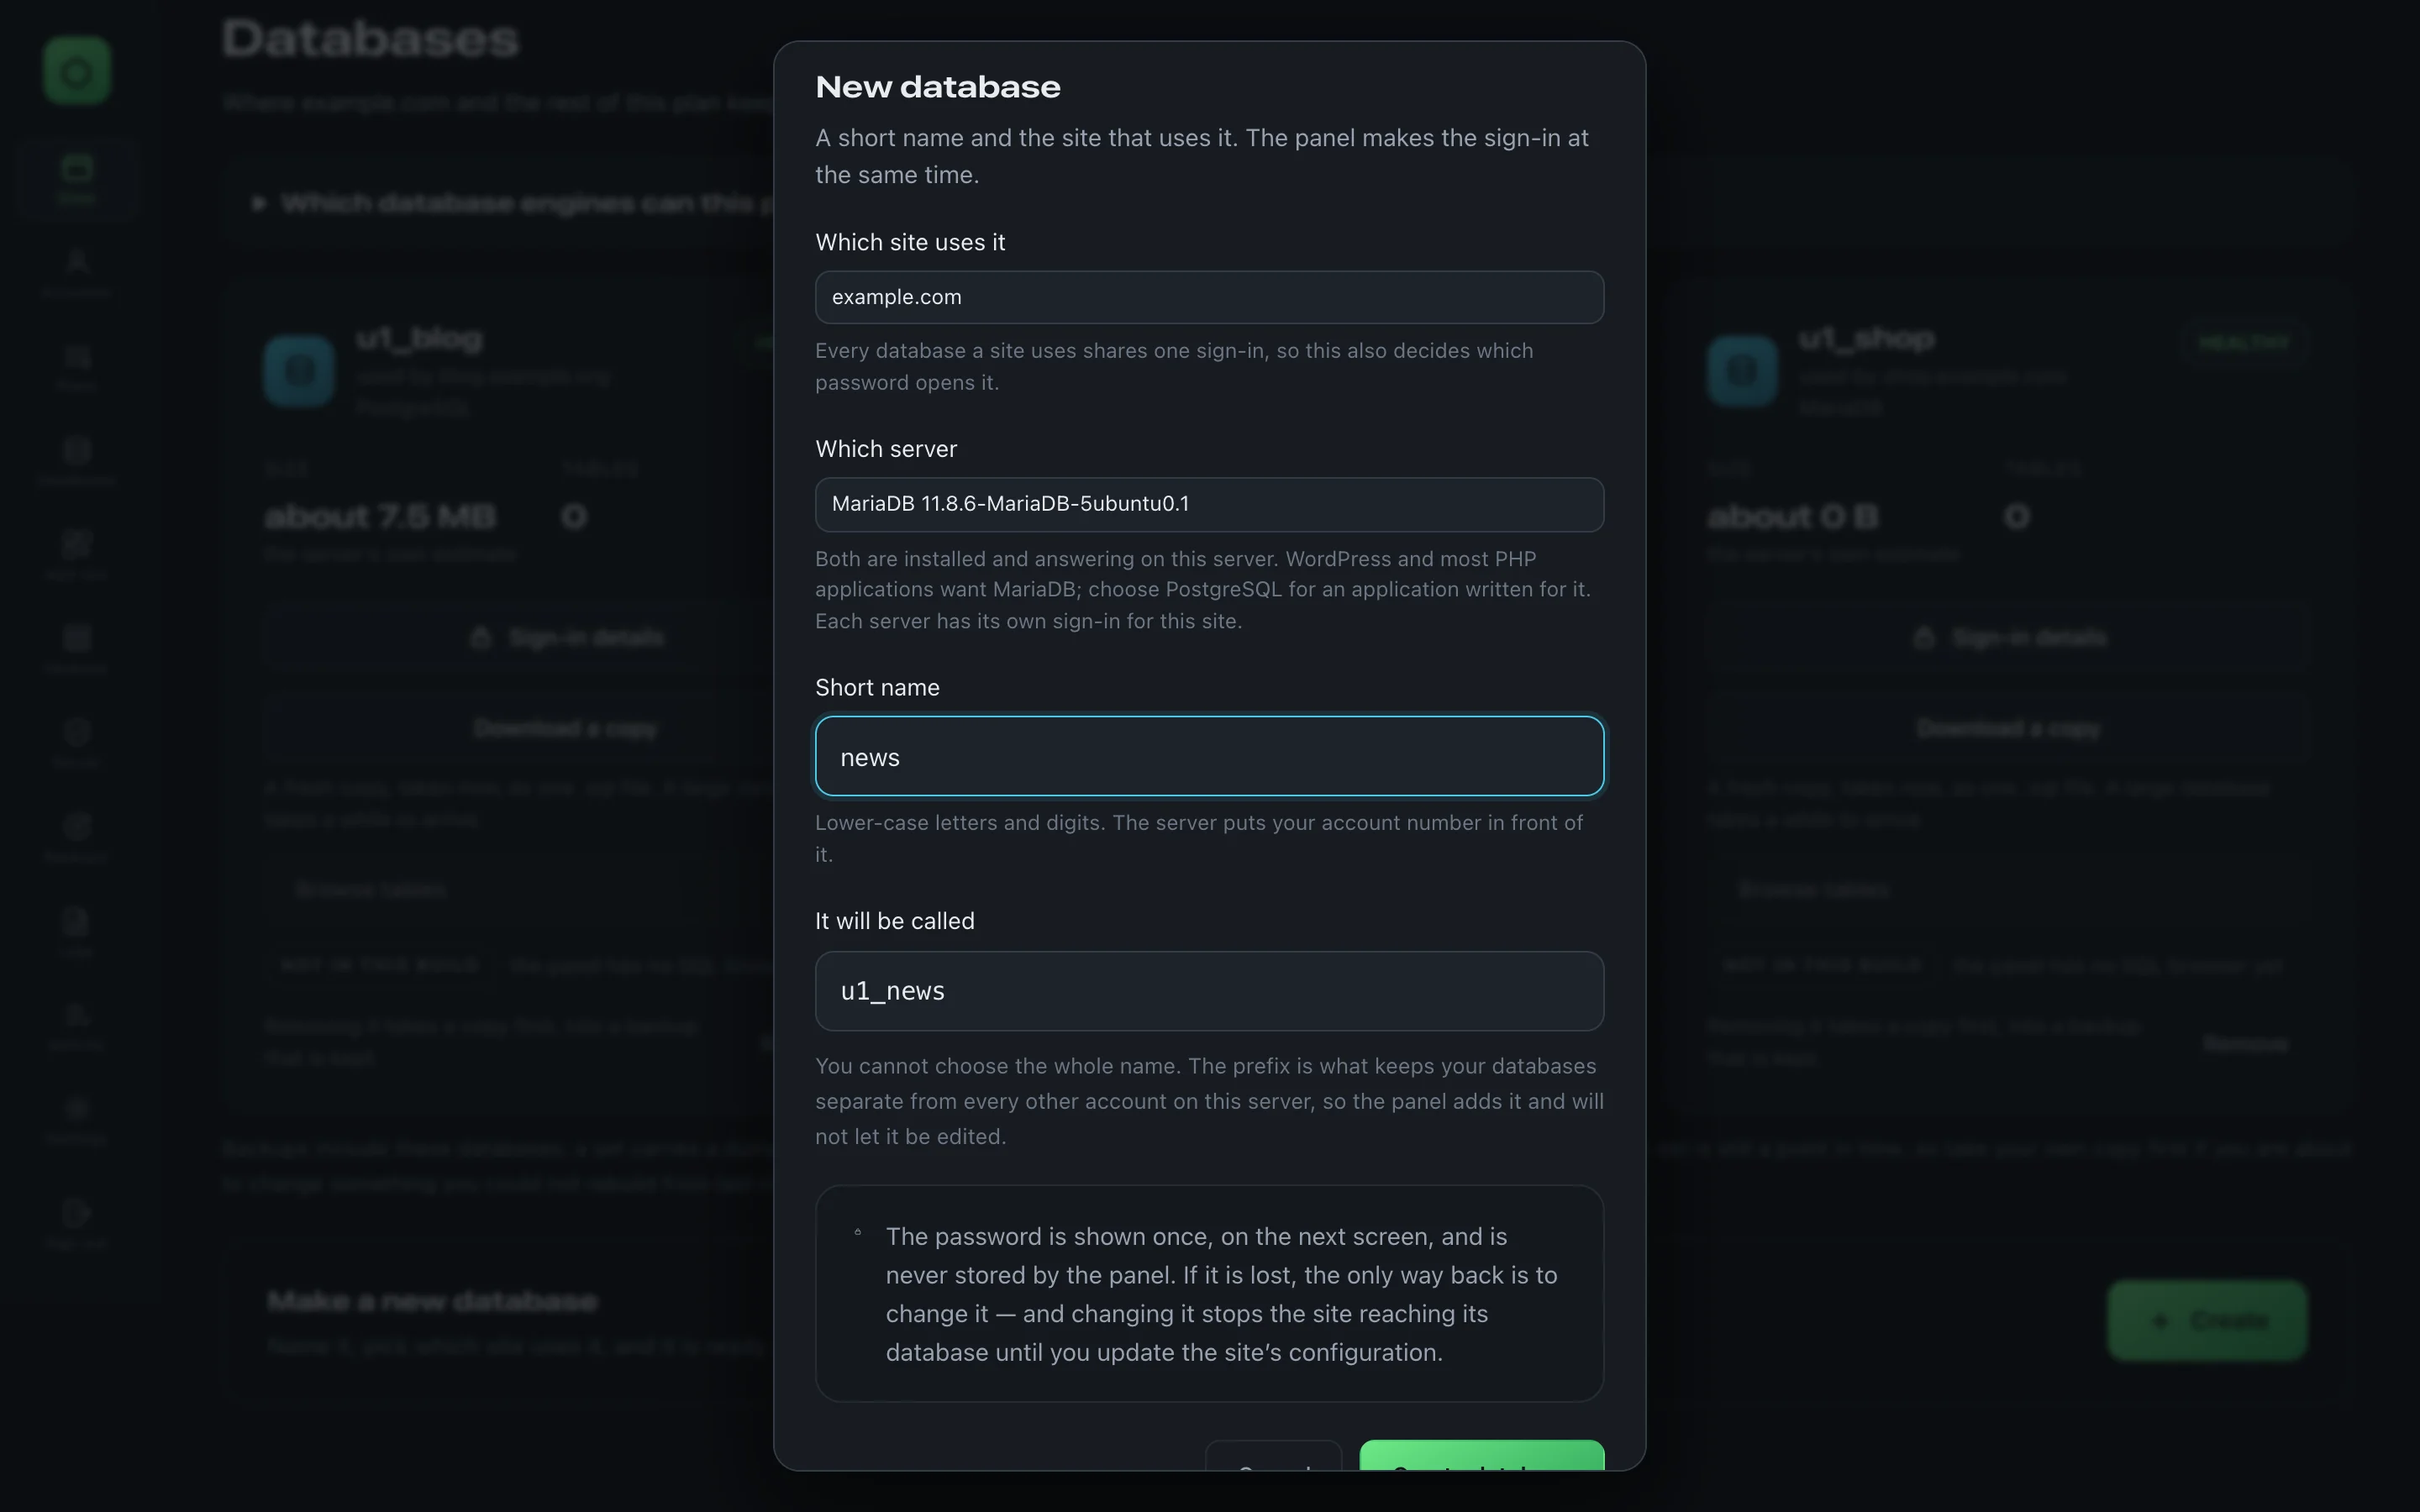
Task: Click the green Create database button in the dialog
Action: [x=1481, y=1456]
